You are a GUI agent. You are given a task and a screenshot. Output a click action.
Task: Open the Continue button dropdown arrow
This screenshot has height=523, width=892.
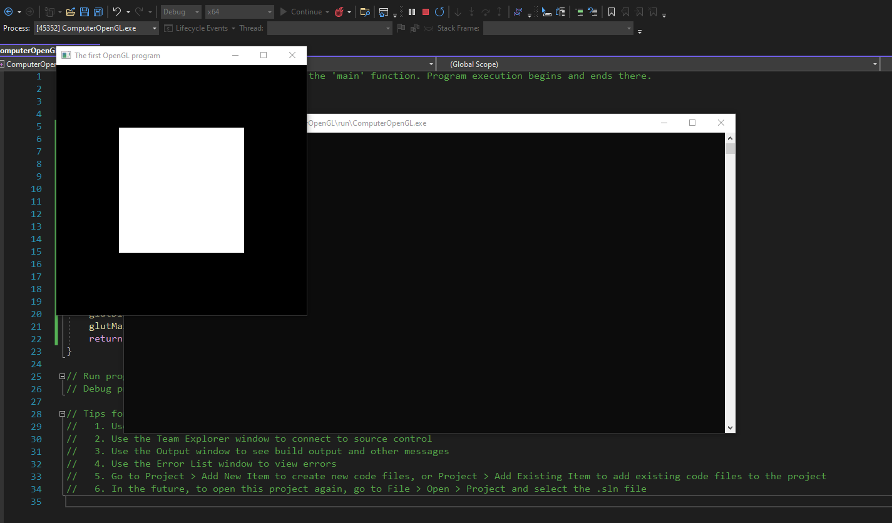327,12
